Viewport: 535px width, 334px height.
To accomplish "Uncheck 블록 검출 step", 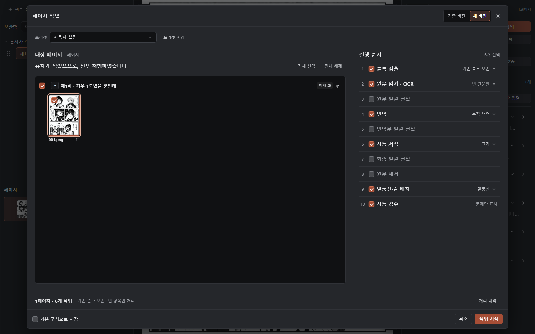I will 371,69.
